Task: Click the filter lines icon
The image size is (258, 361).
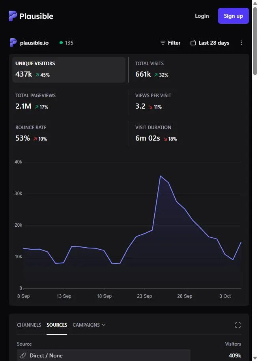Action: [x=163, y=43]
